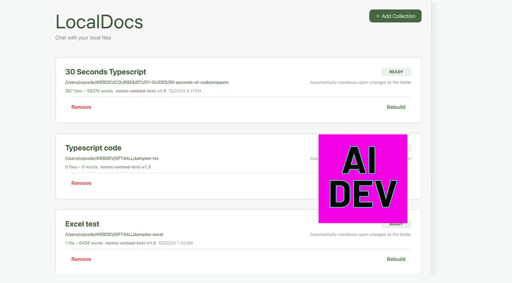Click the READY badge on 30 Seconds Typescript
The height and width of the screenshot is (283, 512).
[x=396, y=72]
